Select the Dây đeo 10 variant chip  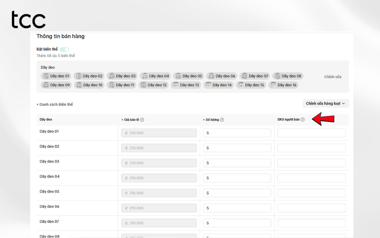point(89,85)
